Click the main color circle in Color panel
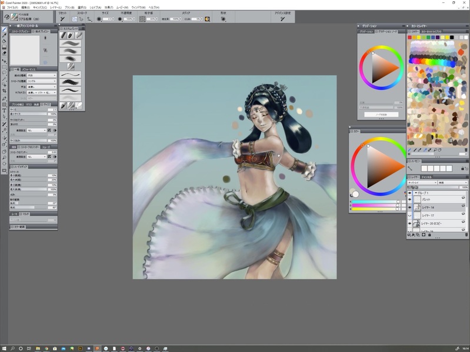The image size is (470, 352). (355, 194)
